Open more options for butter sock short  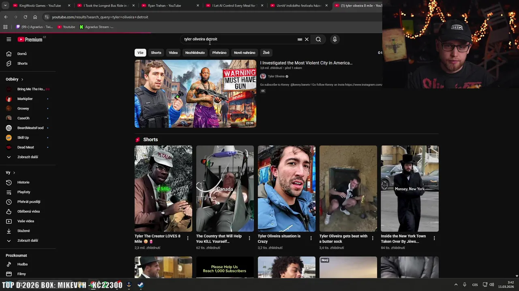tap(373, 238)
